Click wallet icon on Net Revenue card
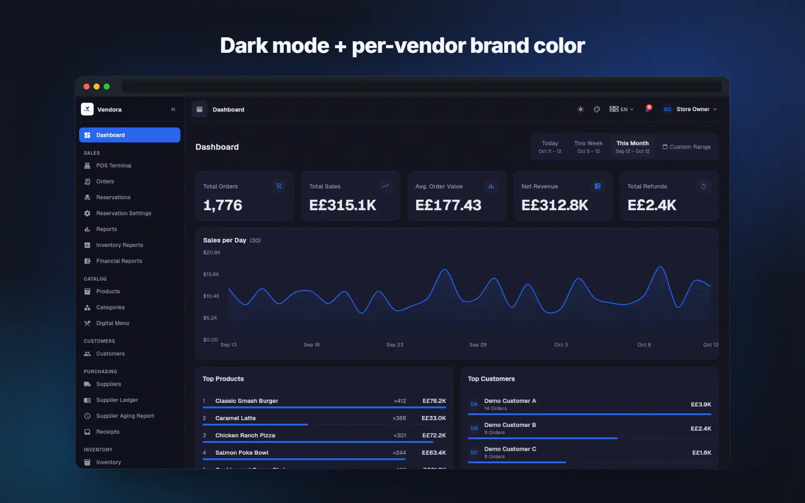 (598, 186)
